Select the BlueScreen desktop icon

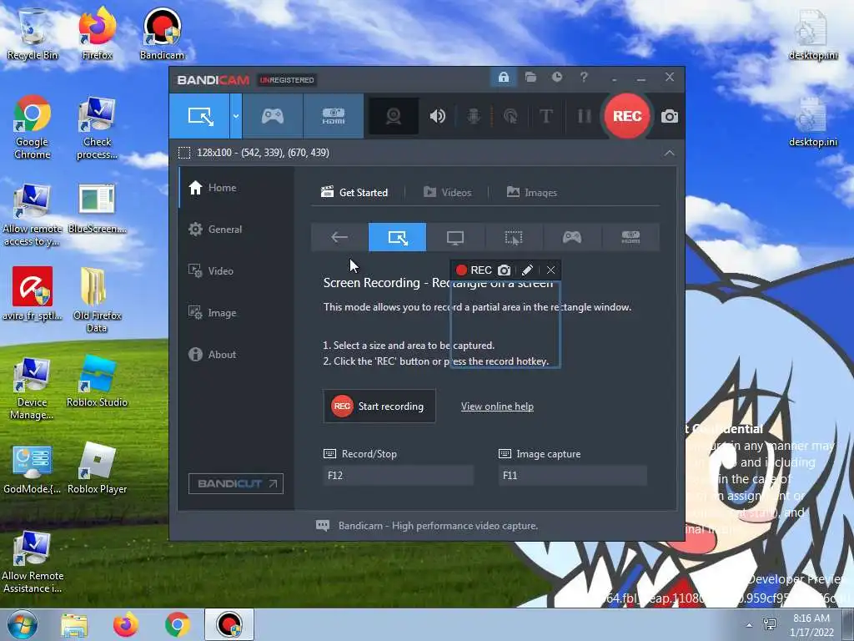(97, 209)
